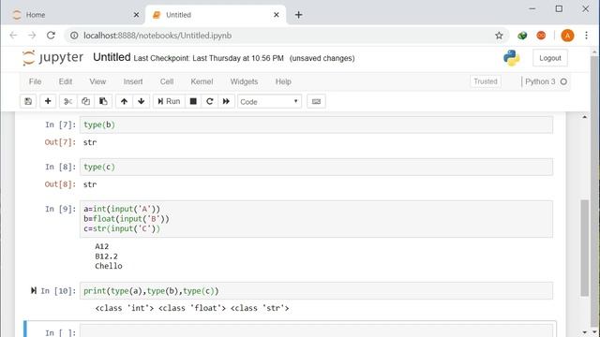Click the notebook scrollbar down arrow
Image resolution: width=600 pixels, height=337 pixels.
coord(585,332)
